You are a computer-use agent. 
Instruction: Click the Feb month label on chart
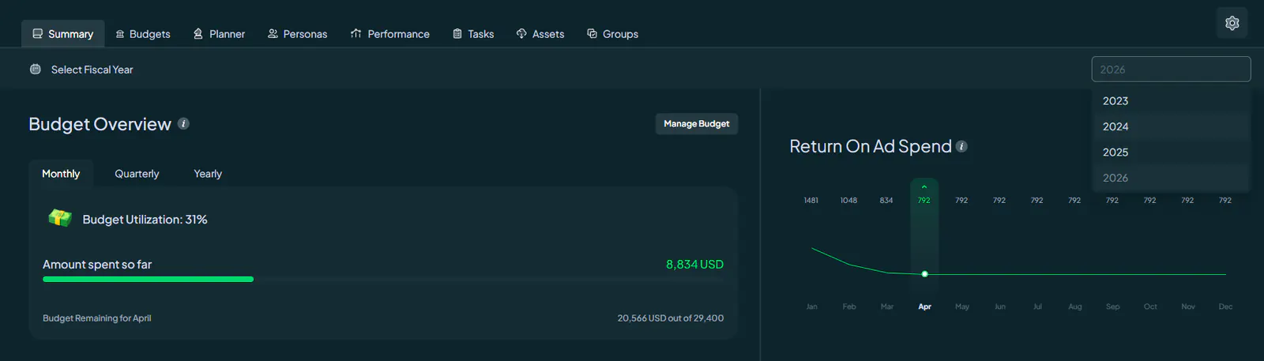pyautogui.click(x=849, y=306)
